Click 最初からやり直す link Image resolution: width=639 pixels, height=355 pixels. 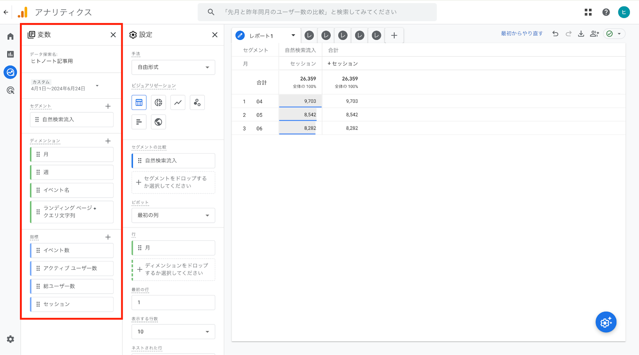point(522,34)
